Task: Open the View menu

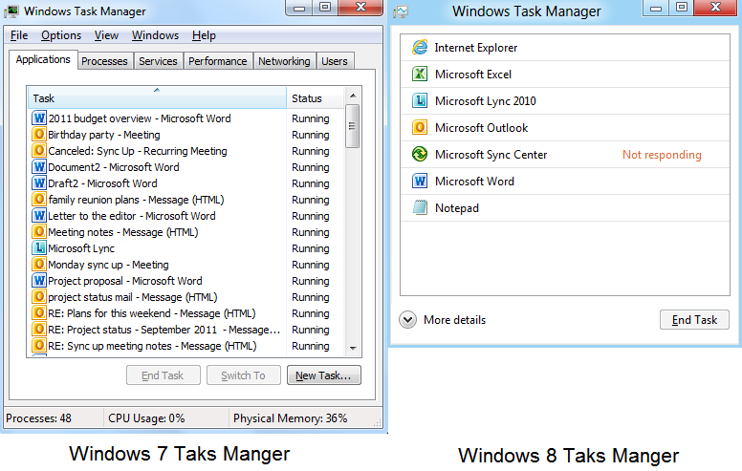Action: click(x=106, y=35)
